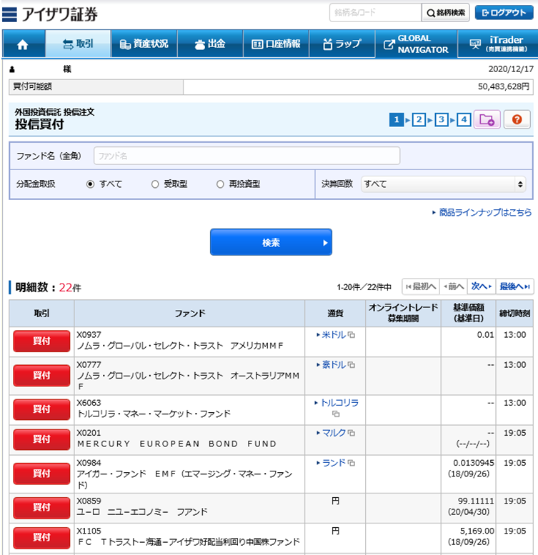Click 買付 for X0937 アメリカMMF
Image resolution: width=538 pixels, height=555 pixels.
point(41,341)
